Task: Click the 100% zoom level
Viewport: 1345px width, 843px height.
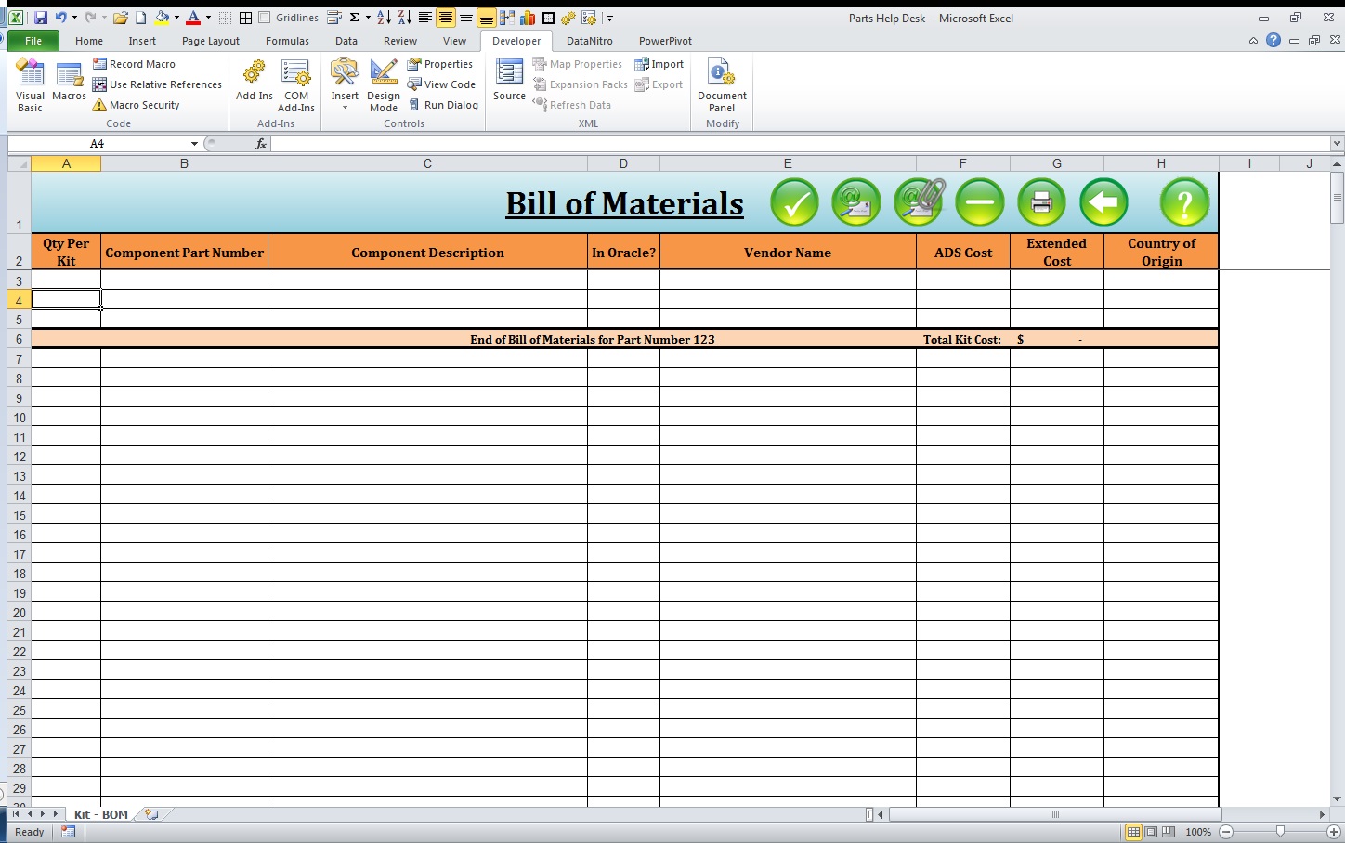Action: [1198, 832]
